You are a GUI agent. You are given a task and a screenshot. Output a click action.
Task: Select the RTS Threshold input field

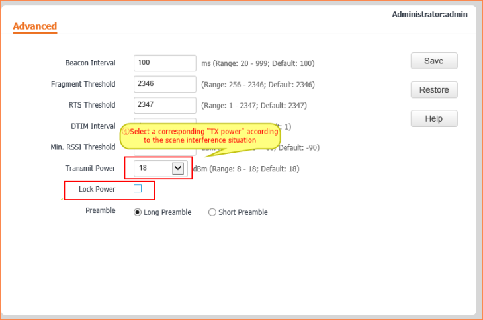165,105
